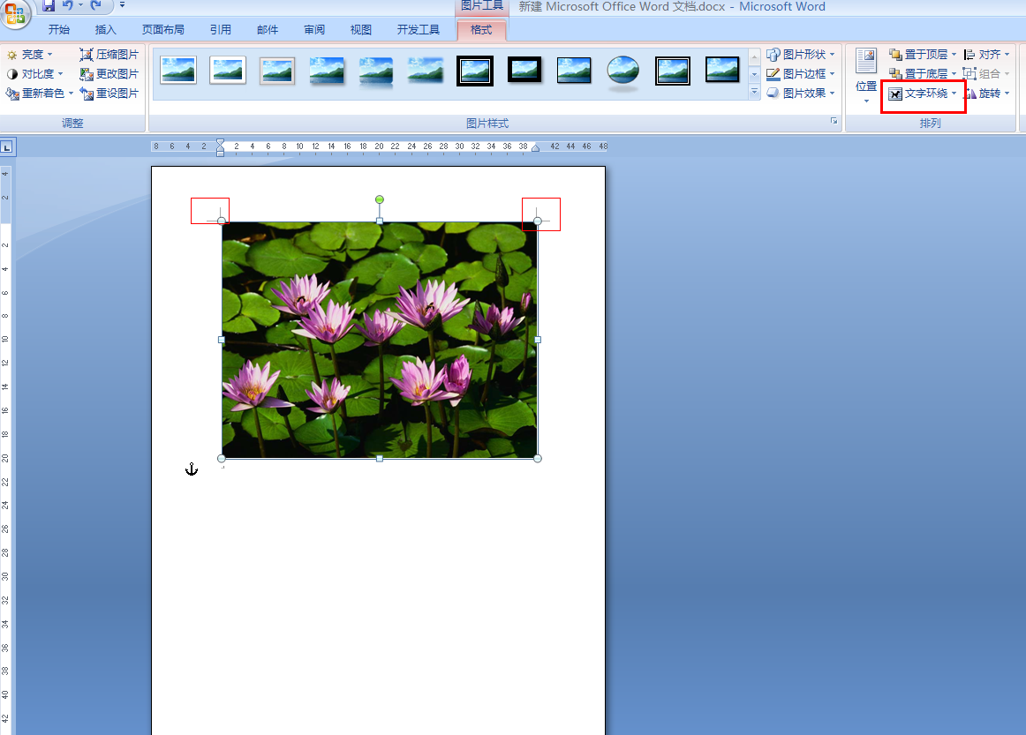Viewport: 1026px width, 735px height.
Task: Open the 文字环绕 (Text Wrapping) dropdown
Action: point(921,94)
